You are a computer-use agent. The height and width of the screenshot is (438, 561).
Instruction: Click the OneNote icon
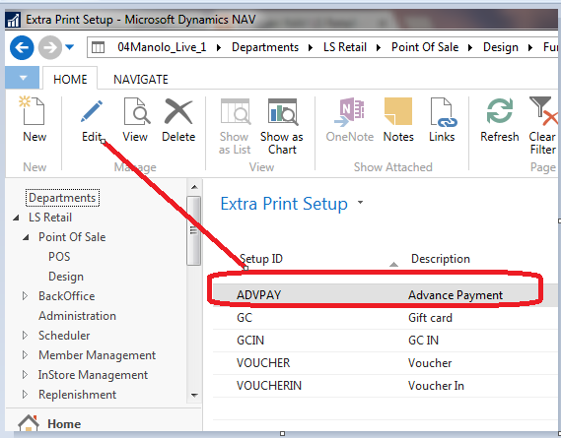349,111
